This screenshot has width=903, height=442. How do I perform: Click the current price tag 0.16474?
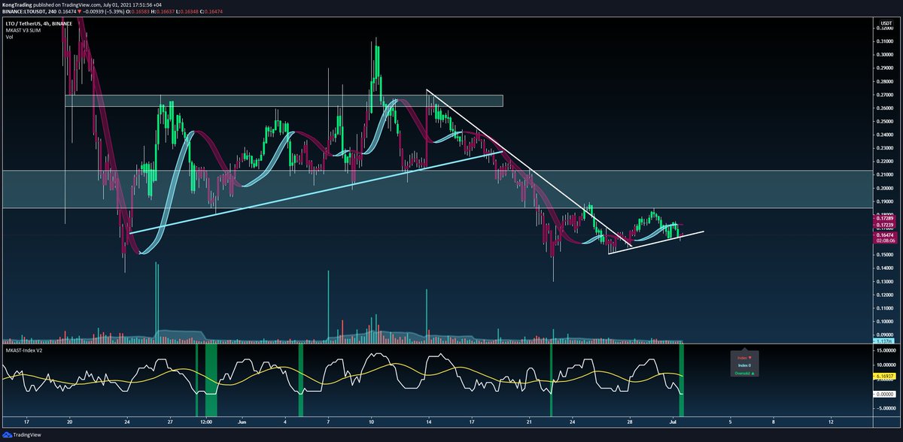(x=884, y=236)
